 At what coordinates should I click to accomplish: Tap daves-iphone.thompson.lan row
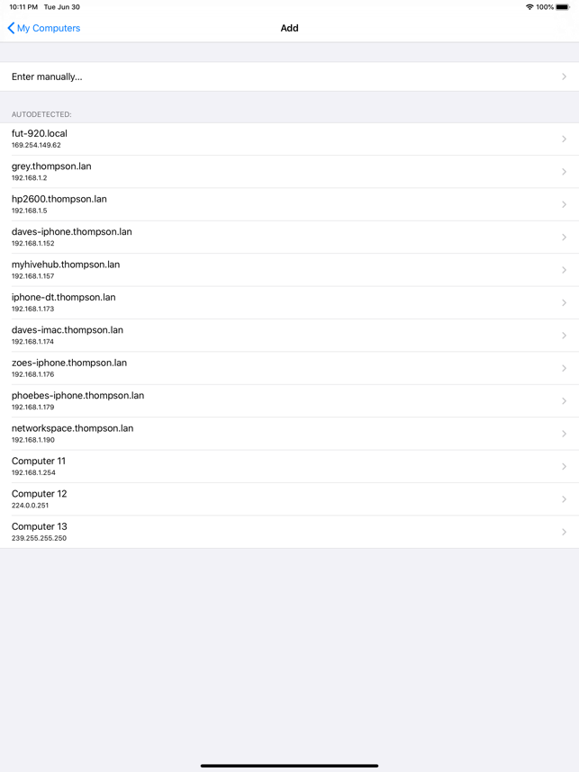pyautogui.click(x=289, y=238)
